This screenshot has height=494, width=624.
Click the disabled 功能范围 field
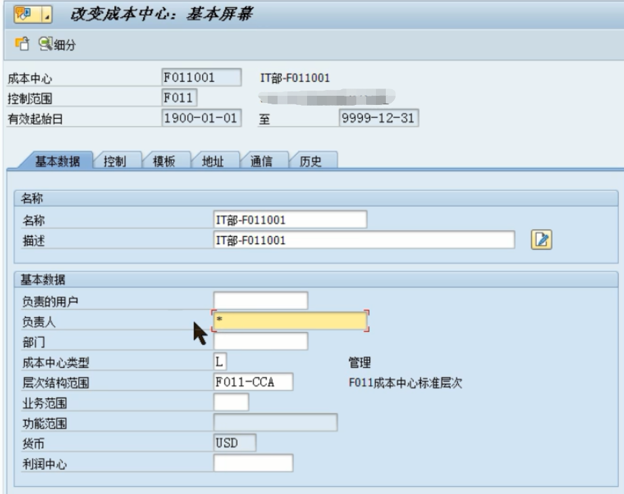[x=276, y=422]
